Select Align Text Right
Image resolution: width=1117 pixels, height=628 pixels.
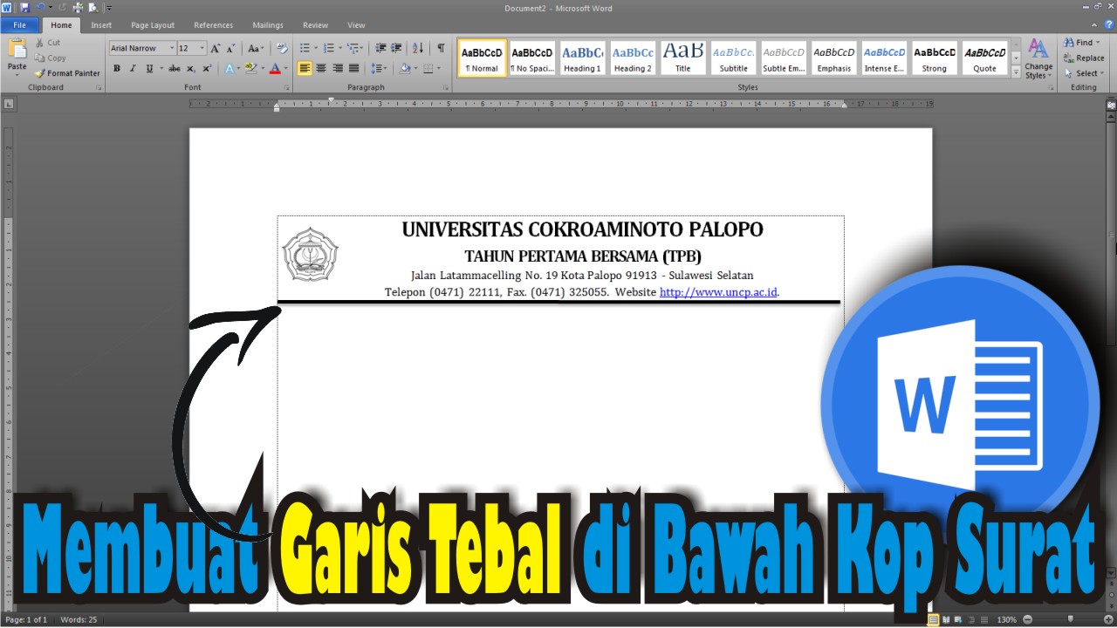pos(337,68)
